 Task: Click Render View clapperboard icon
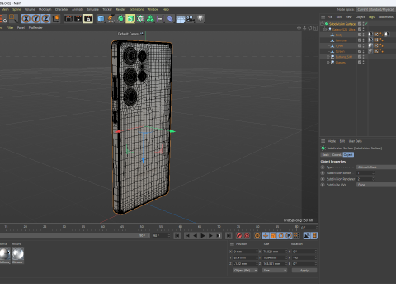click(68, 19)
